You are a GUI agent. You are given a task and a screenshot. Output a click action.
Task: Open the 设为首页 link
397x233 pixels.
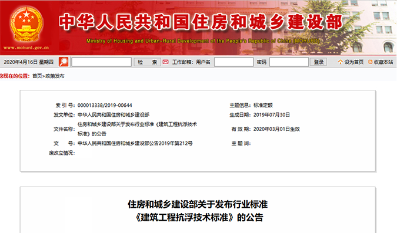tap(353, 62)
